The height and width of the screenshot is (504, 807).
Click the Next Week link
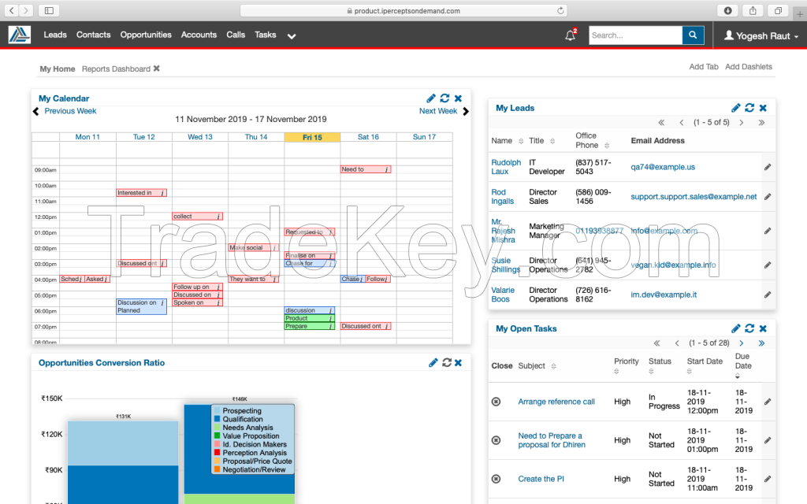coord(438,111)
